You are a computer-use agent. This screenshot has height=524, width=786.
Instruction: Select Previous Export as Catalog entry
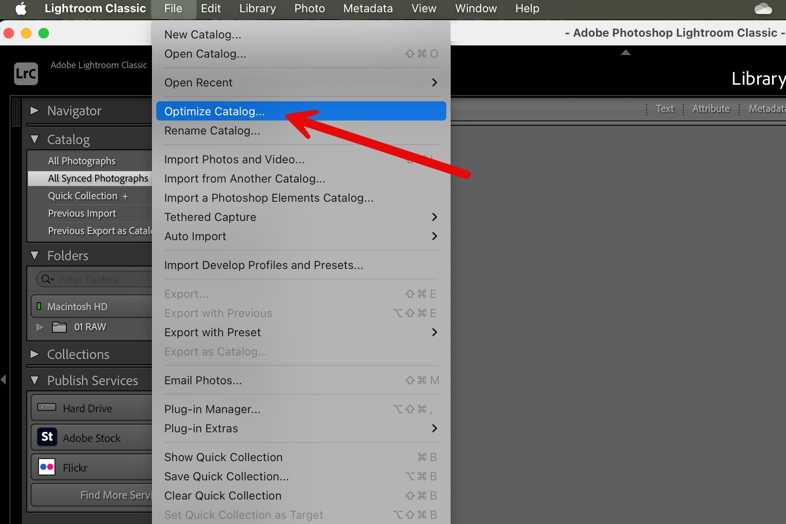tap(90, 231)
